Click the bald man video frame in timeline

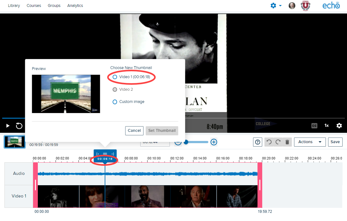(x=147, y=196)
